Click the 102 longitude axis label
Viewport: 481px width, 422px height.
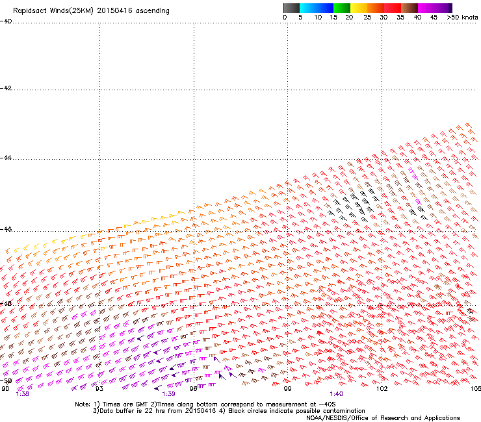point(382,389)
